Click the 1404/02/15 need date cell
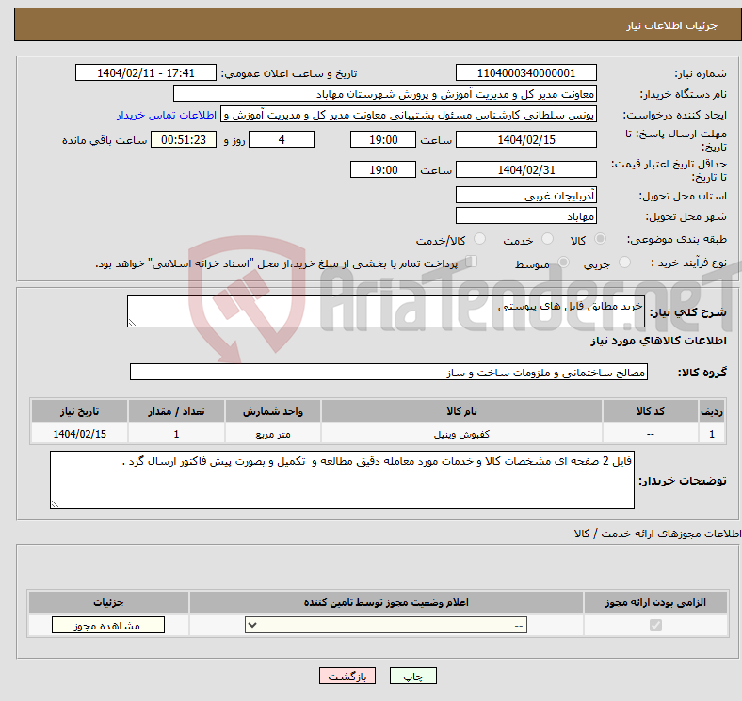This screenshot has height=701, width=742. click(79, 434)
